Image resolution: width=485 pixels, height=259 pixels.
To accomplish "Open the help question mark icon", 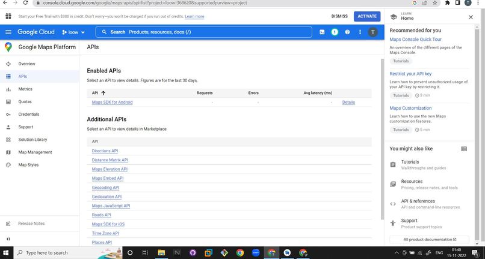I will (347, 32).
